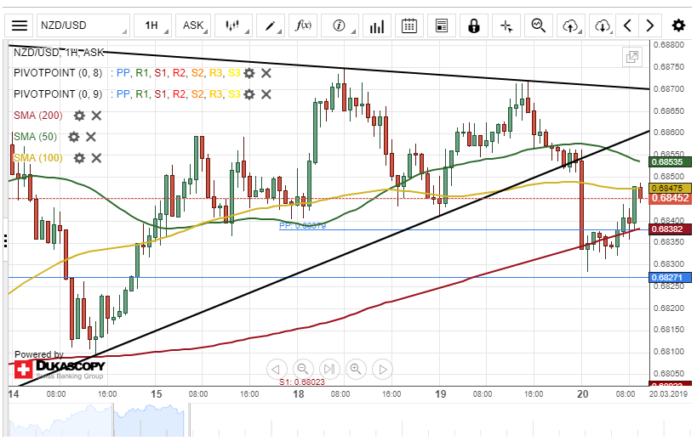
Task: Toggle the volume bars icon
Action: pos(375,25)
